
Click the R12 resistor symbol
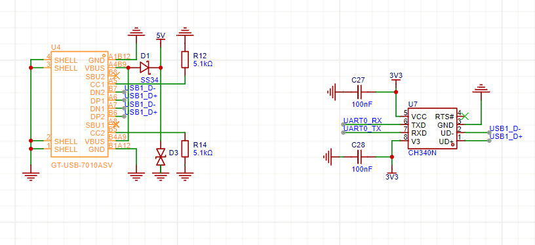[x=185, y=60]
